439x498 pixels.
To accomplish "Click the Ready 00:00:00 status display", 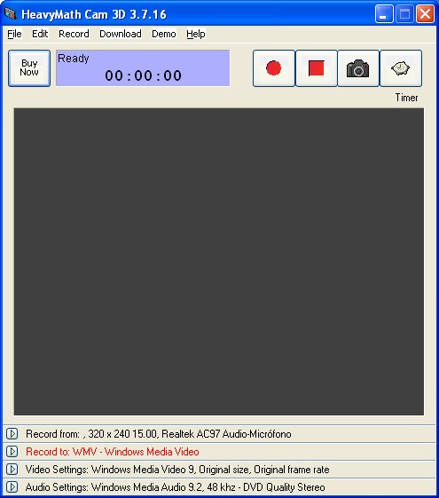I will tap(143, 68).
